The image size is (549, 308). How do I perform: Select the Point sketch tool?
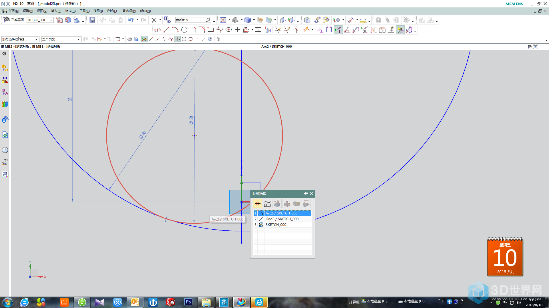point(237,30)
